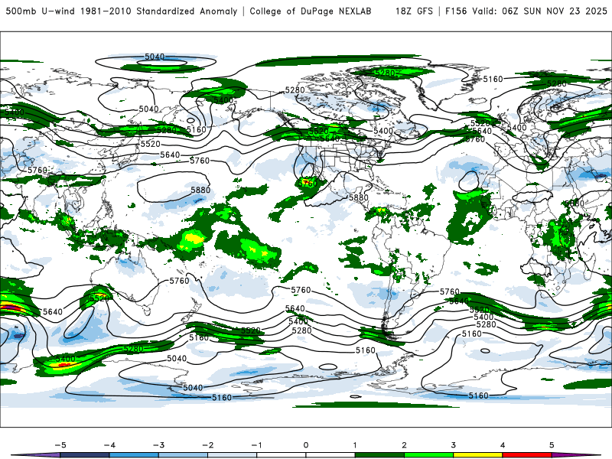Click the '5880' contour label over the western Pacific

200,190
